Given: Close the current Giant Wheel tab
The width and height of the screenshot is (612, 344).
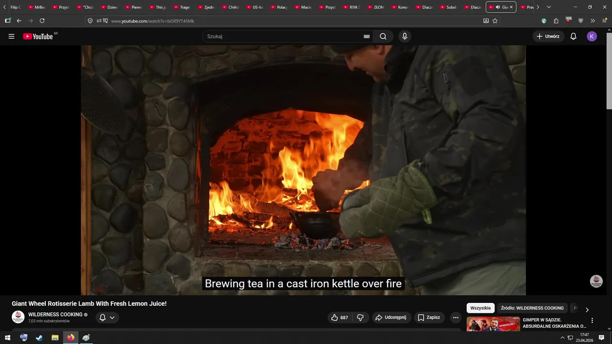Looking at the screenshot, I should (511, 7).
